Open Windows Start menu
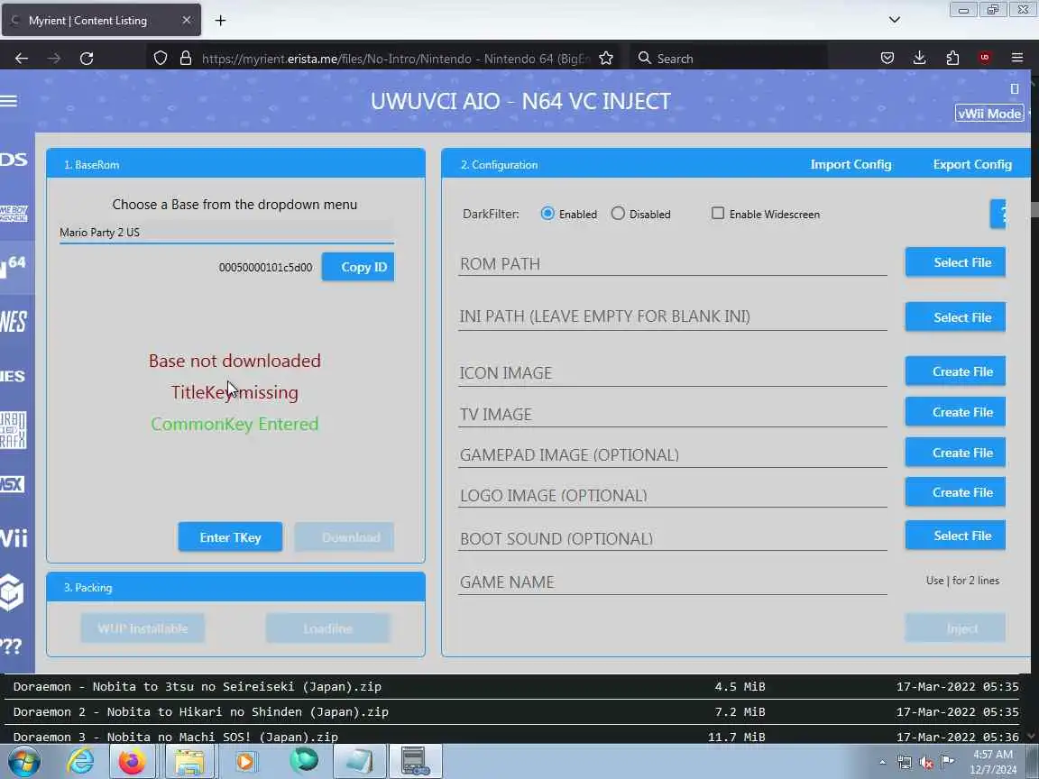This screenshot has height=779, width=1039. click(24, 762)
